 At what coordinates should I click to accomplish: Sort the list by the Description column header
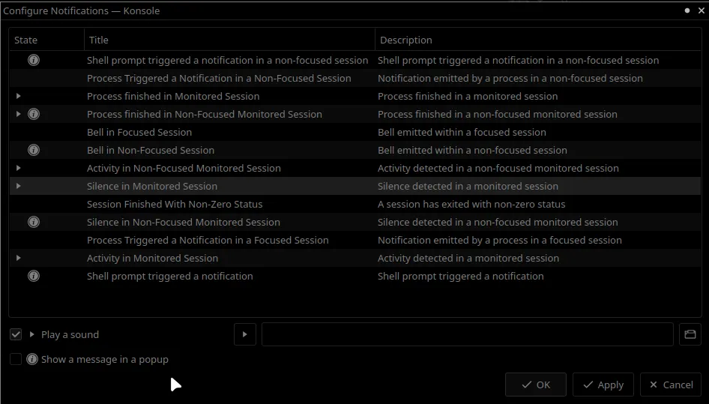(x=538, y=40)
